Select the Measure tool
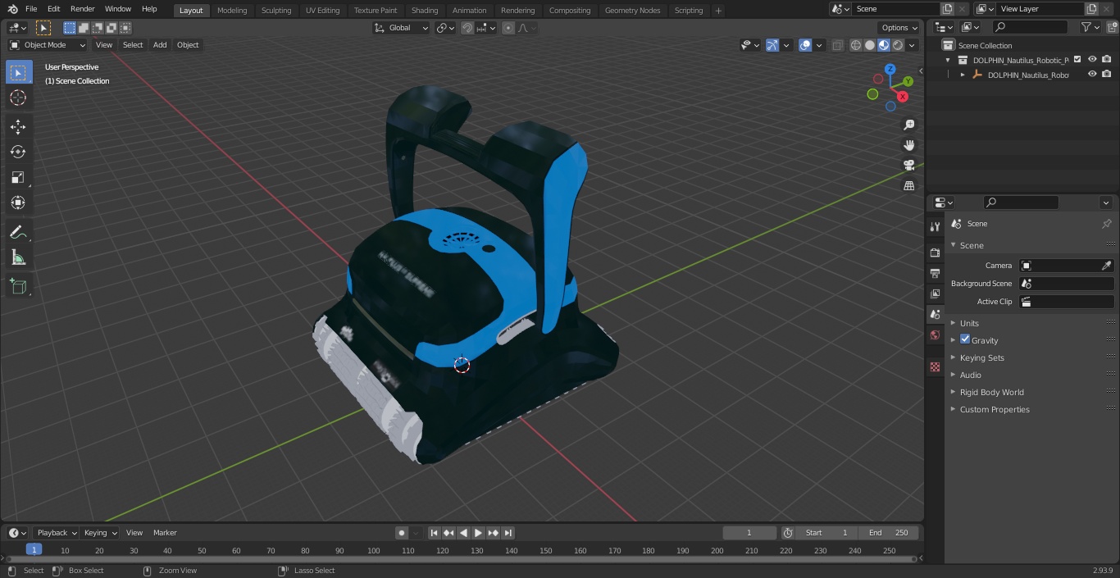Image resolution: width=1120 pixels, height=578 pixels. tap(18, 257)
